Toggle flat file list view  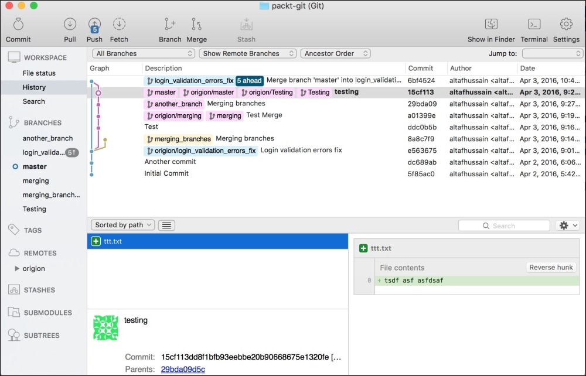[x=168, y=225]
